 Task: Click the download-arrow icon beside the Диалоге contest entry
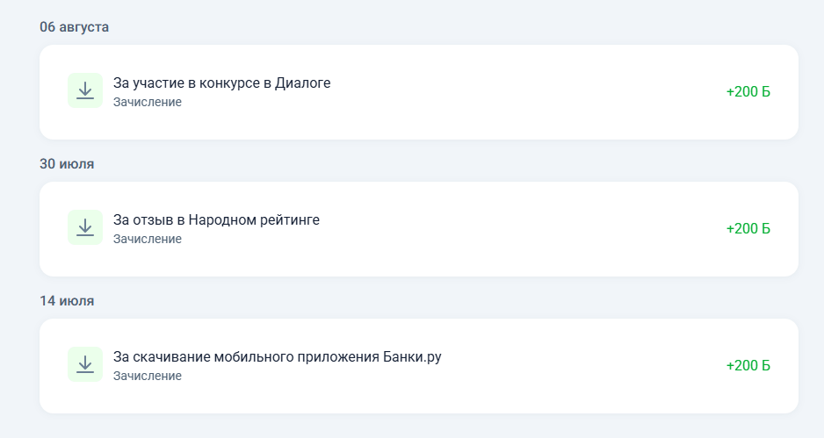click(85, 91)
